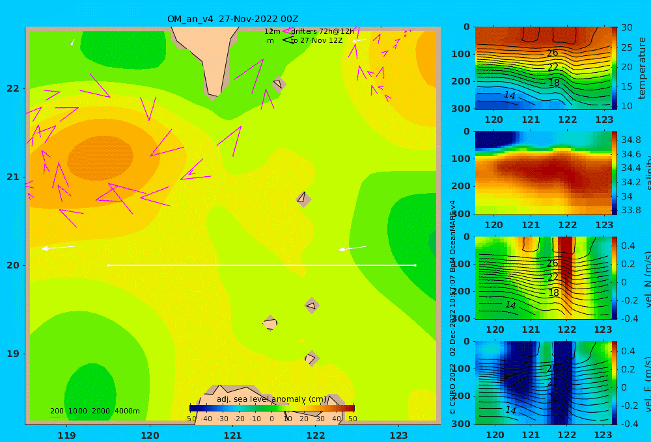The width and height of the screenshot is (651, 442).
Task: Click the latitude label 19 on the main map
Action: (13, 354)
